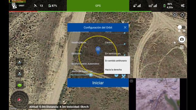Tap the camera live preview thumbnail
Viewport: 196px width, 110px height.
point(158,94)
